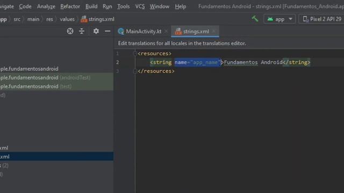This screenshot has height=193, width=344.
Task: Click the green hammer Make Project icon
Action: tap(255, 19)
